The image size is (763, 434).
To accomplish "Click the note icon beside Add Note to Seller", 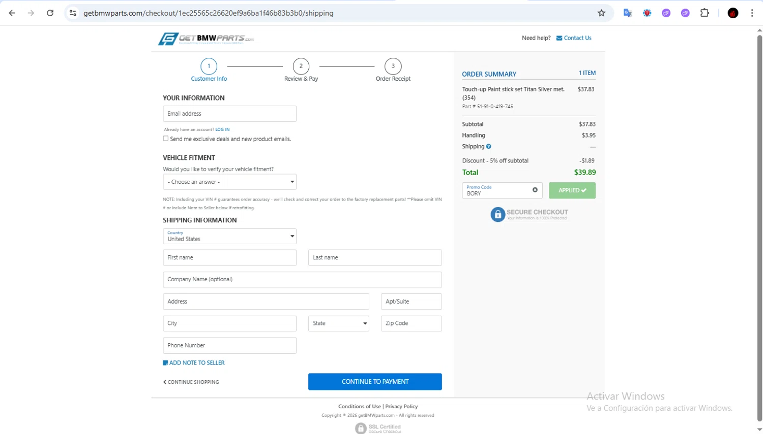I will 165,363.
